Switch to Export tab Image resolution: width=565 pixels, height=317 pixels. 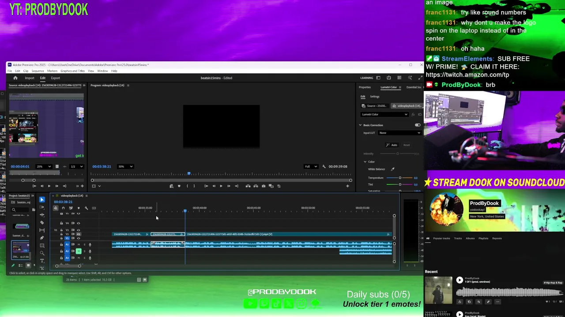coord(56,78)
